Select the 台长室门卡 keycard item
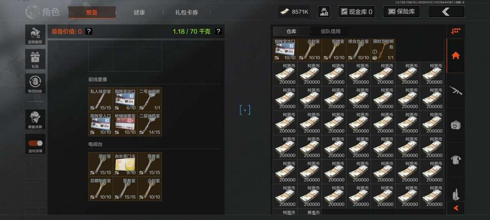 [125, 164]
